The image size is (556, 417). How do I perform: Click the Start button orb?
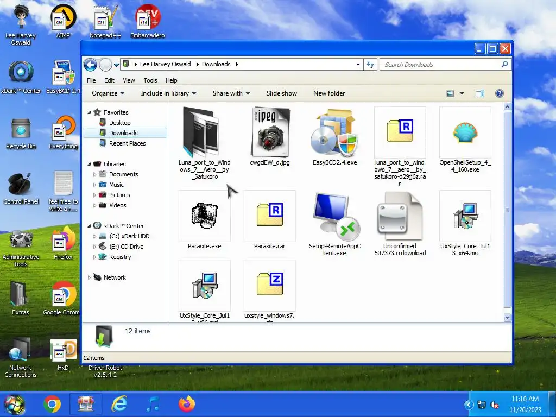[x=15, y=404]
